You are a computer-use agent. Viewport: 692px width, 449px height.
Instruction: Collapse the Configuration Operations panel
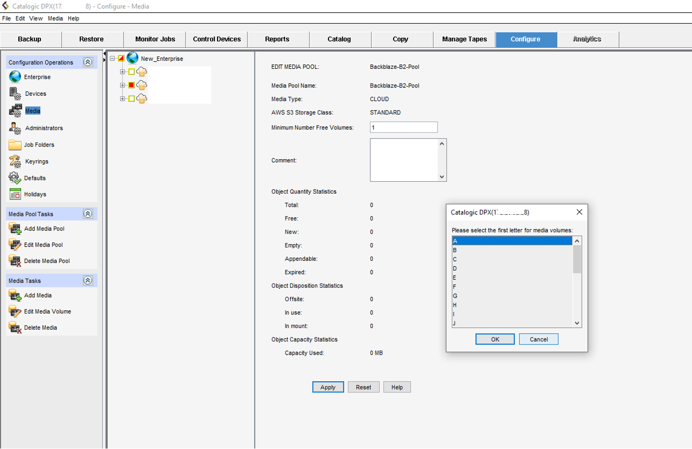coord(88,62)
